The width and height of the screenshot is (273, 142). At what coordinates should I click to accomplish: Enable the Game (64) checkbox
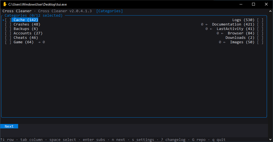[x=8, y=42]
